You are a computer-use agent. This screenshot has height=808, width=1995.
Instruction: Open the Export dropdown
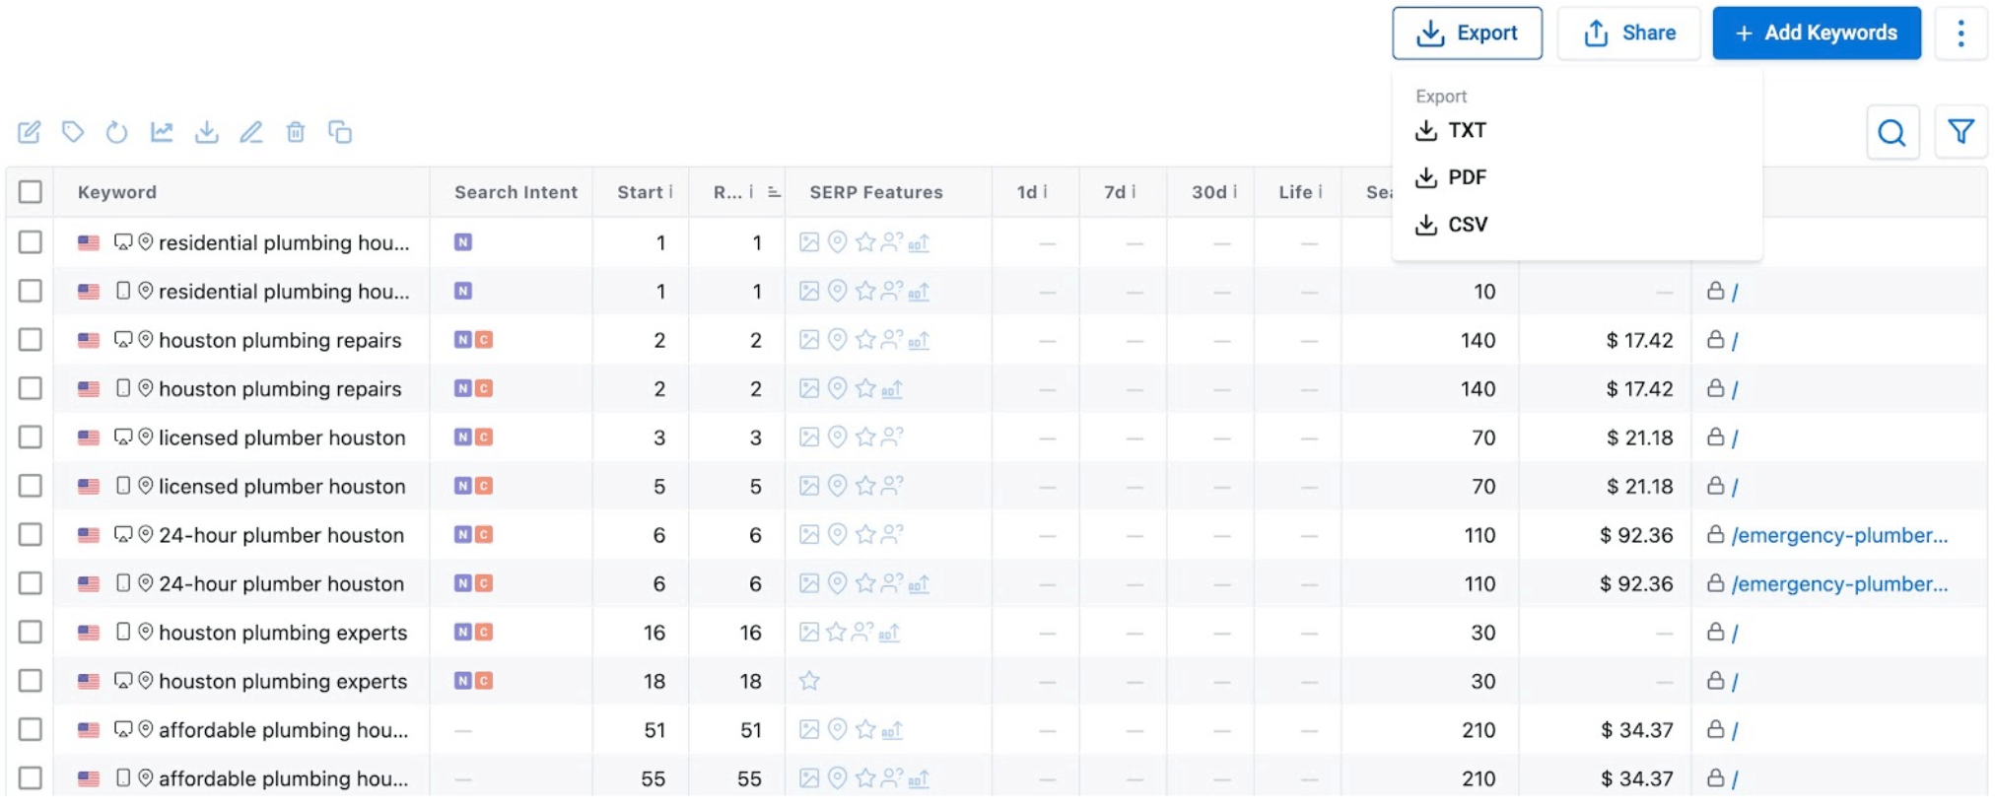coord(1467,33)
